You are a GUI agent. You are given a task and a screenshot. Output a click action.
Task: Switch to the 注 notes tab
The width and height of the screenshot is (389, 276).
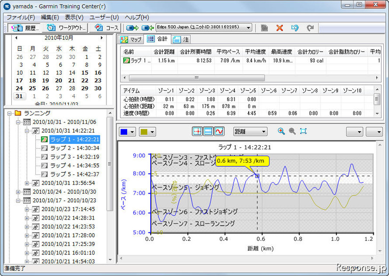click(x=181, y=39)
